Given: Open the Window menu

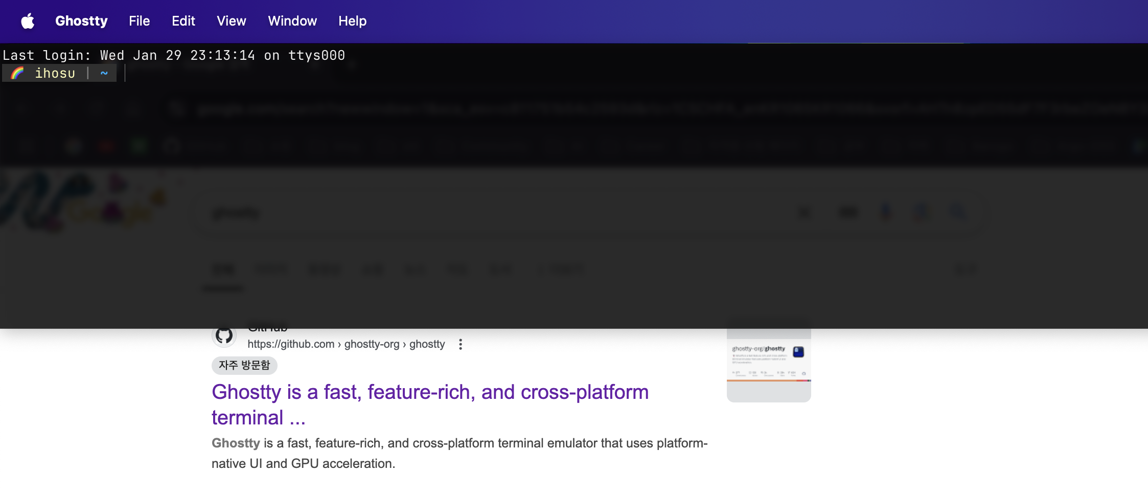Looking at the screenshot, I should click(292, 21).
